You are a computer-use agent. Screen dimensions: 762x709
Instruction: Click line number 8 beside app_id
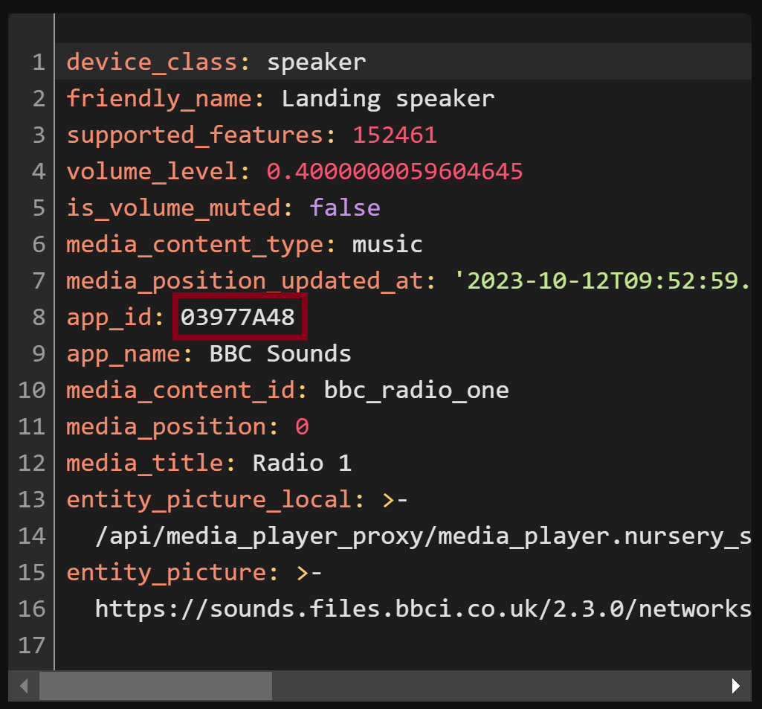pyautogui.click(x=39, y=317)
